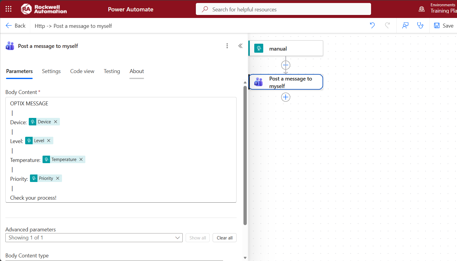The image size is (457, 261).
Task: Select the Device token chip
Action: (44, 122)
